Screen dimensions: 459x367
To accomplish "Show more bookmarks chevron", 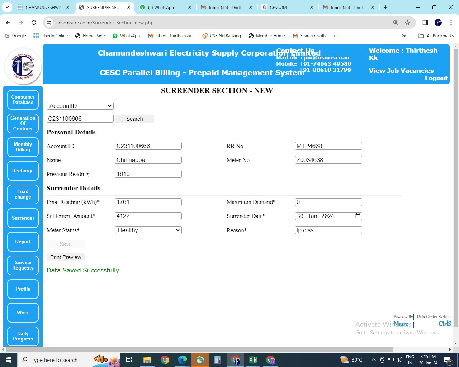I will coord(404,36).
